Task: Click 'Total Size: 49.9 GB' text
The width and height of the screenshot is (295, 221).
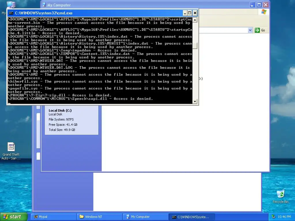Action: [62, 130]
